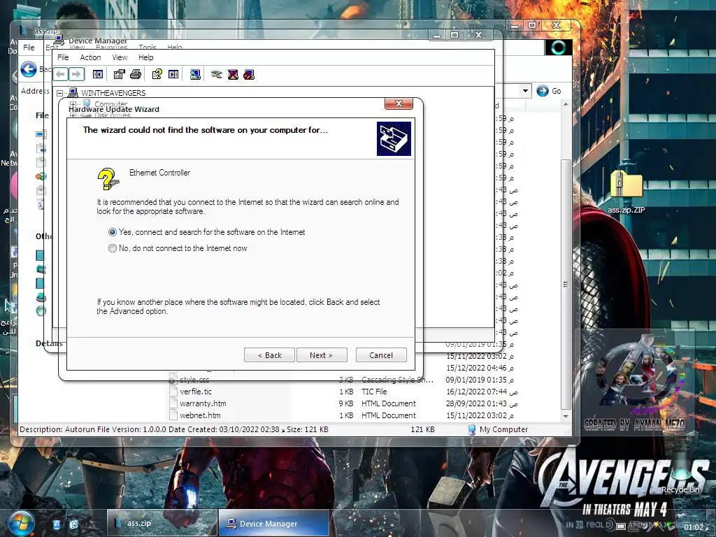Toggle the action pane toolbar icon
The height and width of the screenshot is (537, 716).
173,74
